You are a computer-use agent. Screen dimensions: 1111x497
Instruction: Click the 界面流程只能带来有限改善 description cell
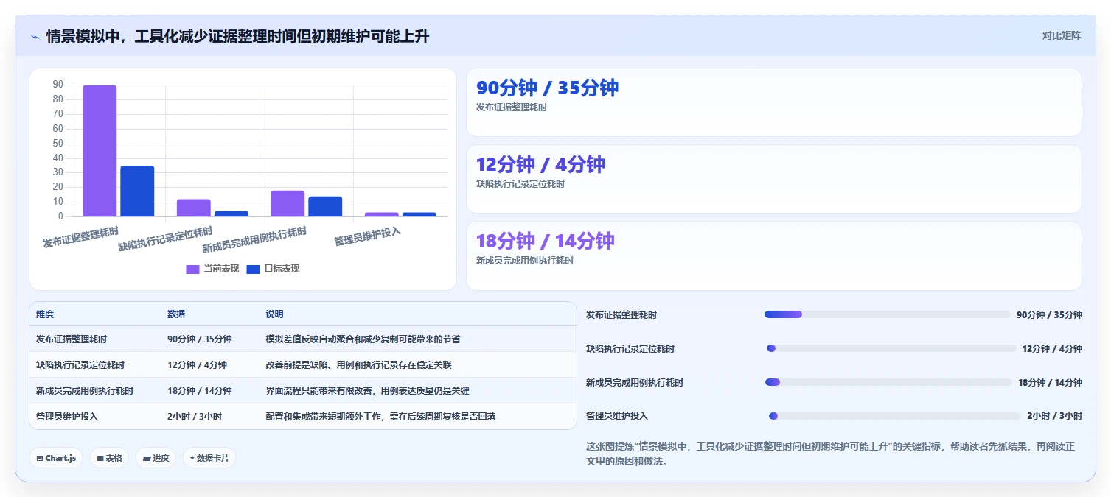tap(367, 391)
